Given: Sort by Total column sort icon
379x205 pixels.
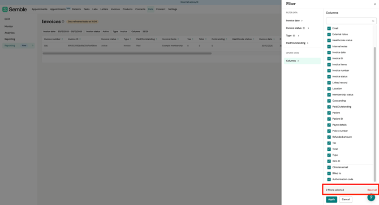Looking at the screenshot, I should point(206,39).
